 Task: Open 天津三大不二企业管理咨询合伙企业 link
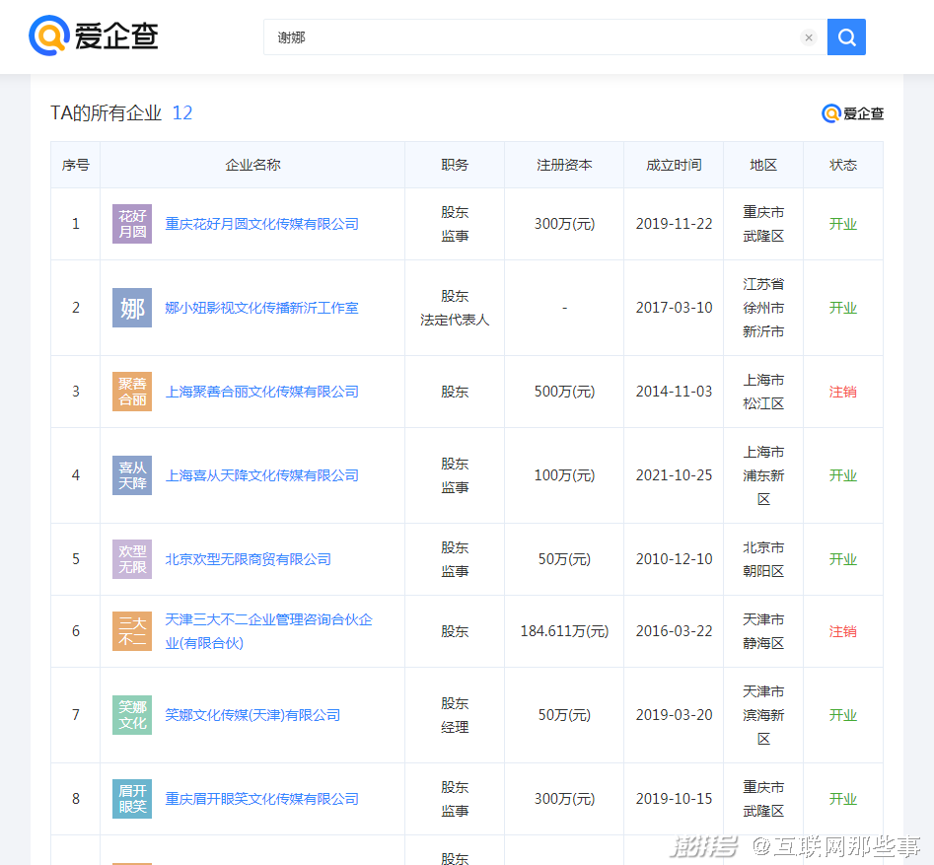pos(268,620)
